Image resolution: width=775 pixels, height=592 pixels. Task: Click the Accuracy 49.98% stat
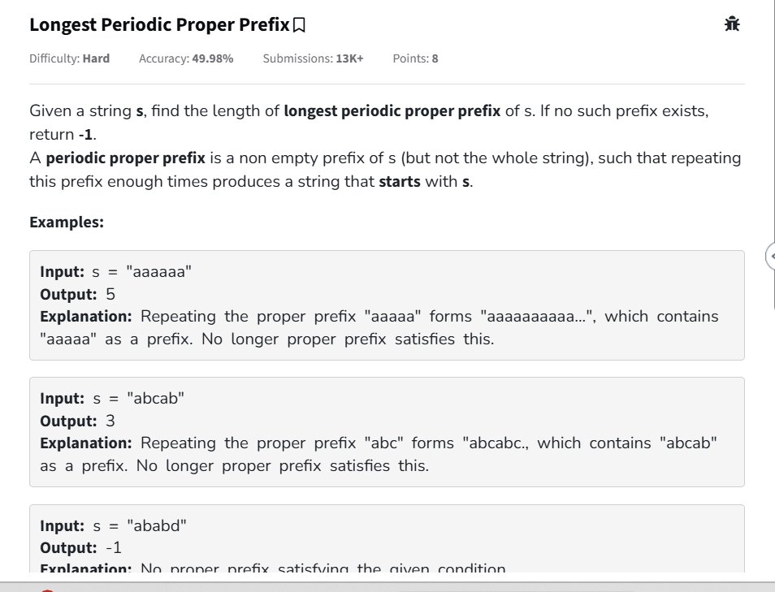tap(186, 58)
